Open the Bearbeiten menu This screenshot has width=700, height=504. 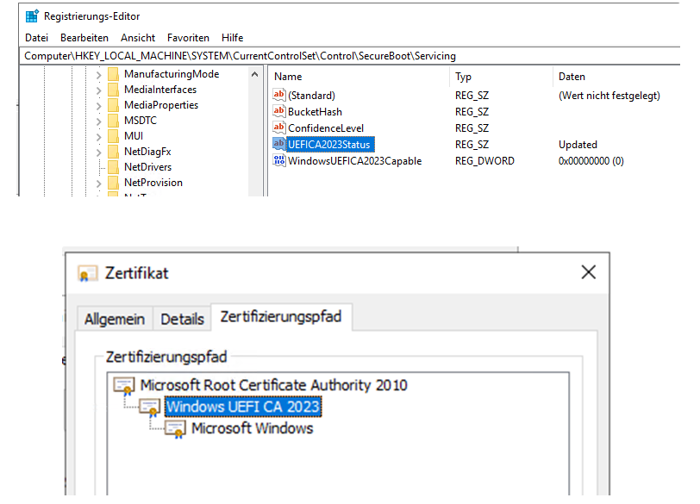click(x=84, y=38)
